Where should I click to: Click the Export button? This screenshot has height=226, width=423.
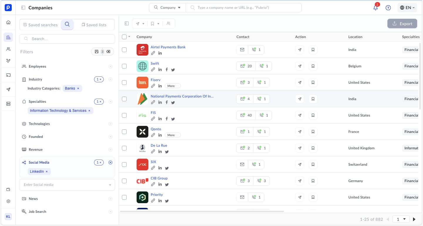point(402,24)
